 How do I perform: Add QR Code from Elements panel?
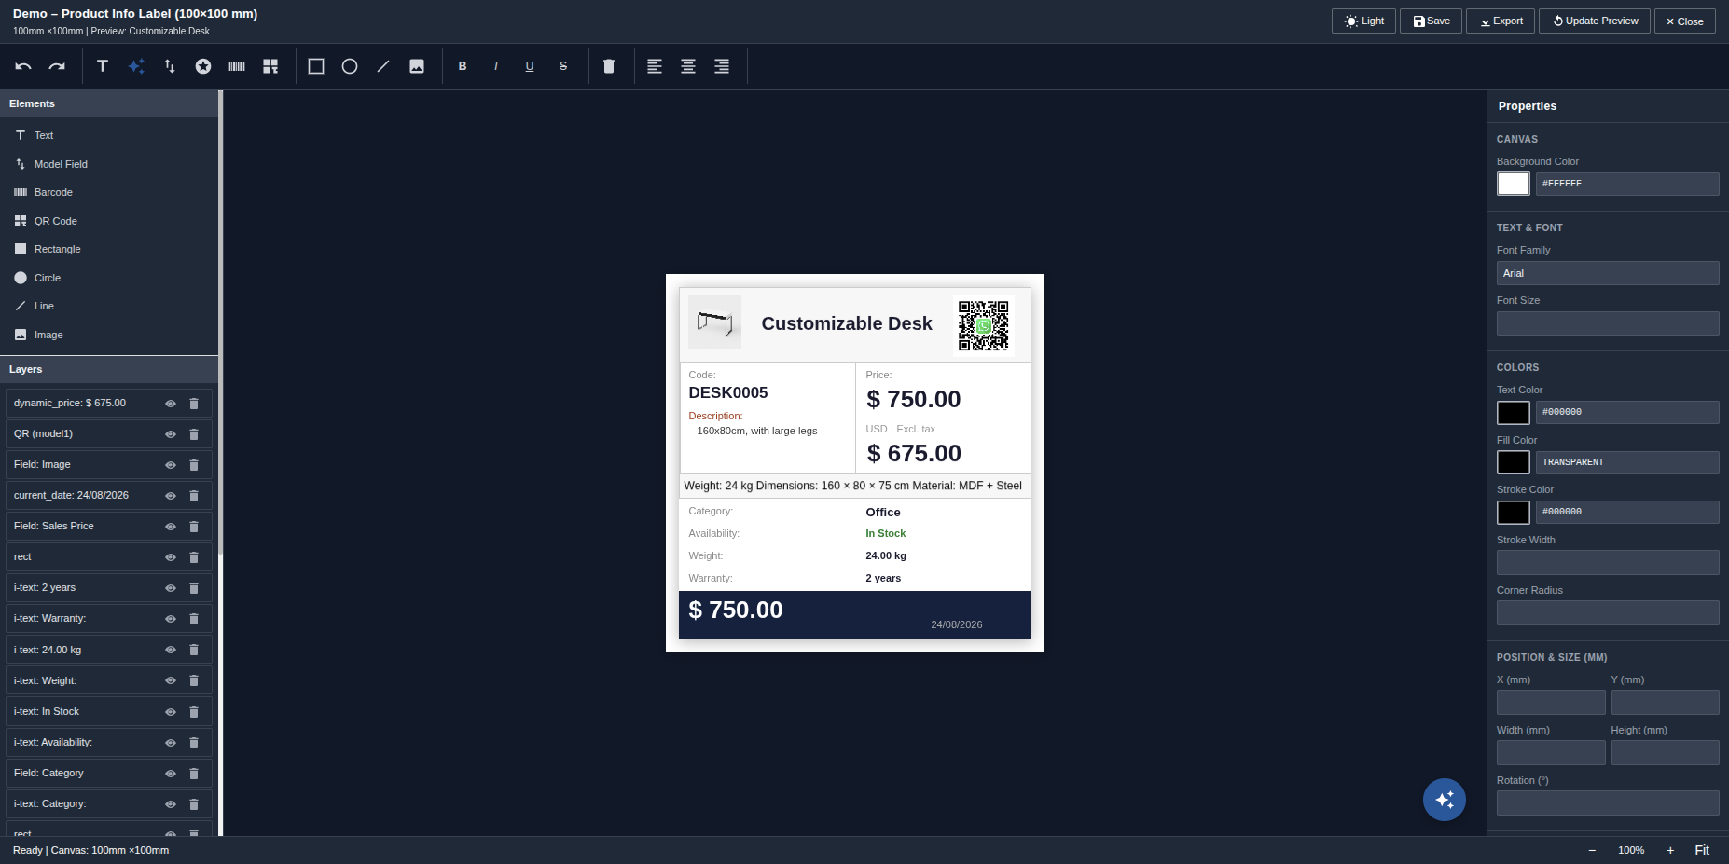[x=109, y=221]
